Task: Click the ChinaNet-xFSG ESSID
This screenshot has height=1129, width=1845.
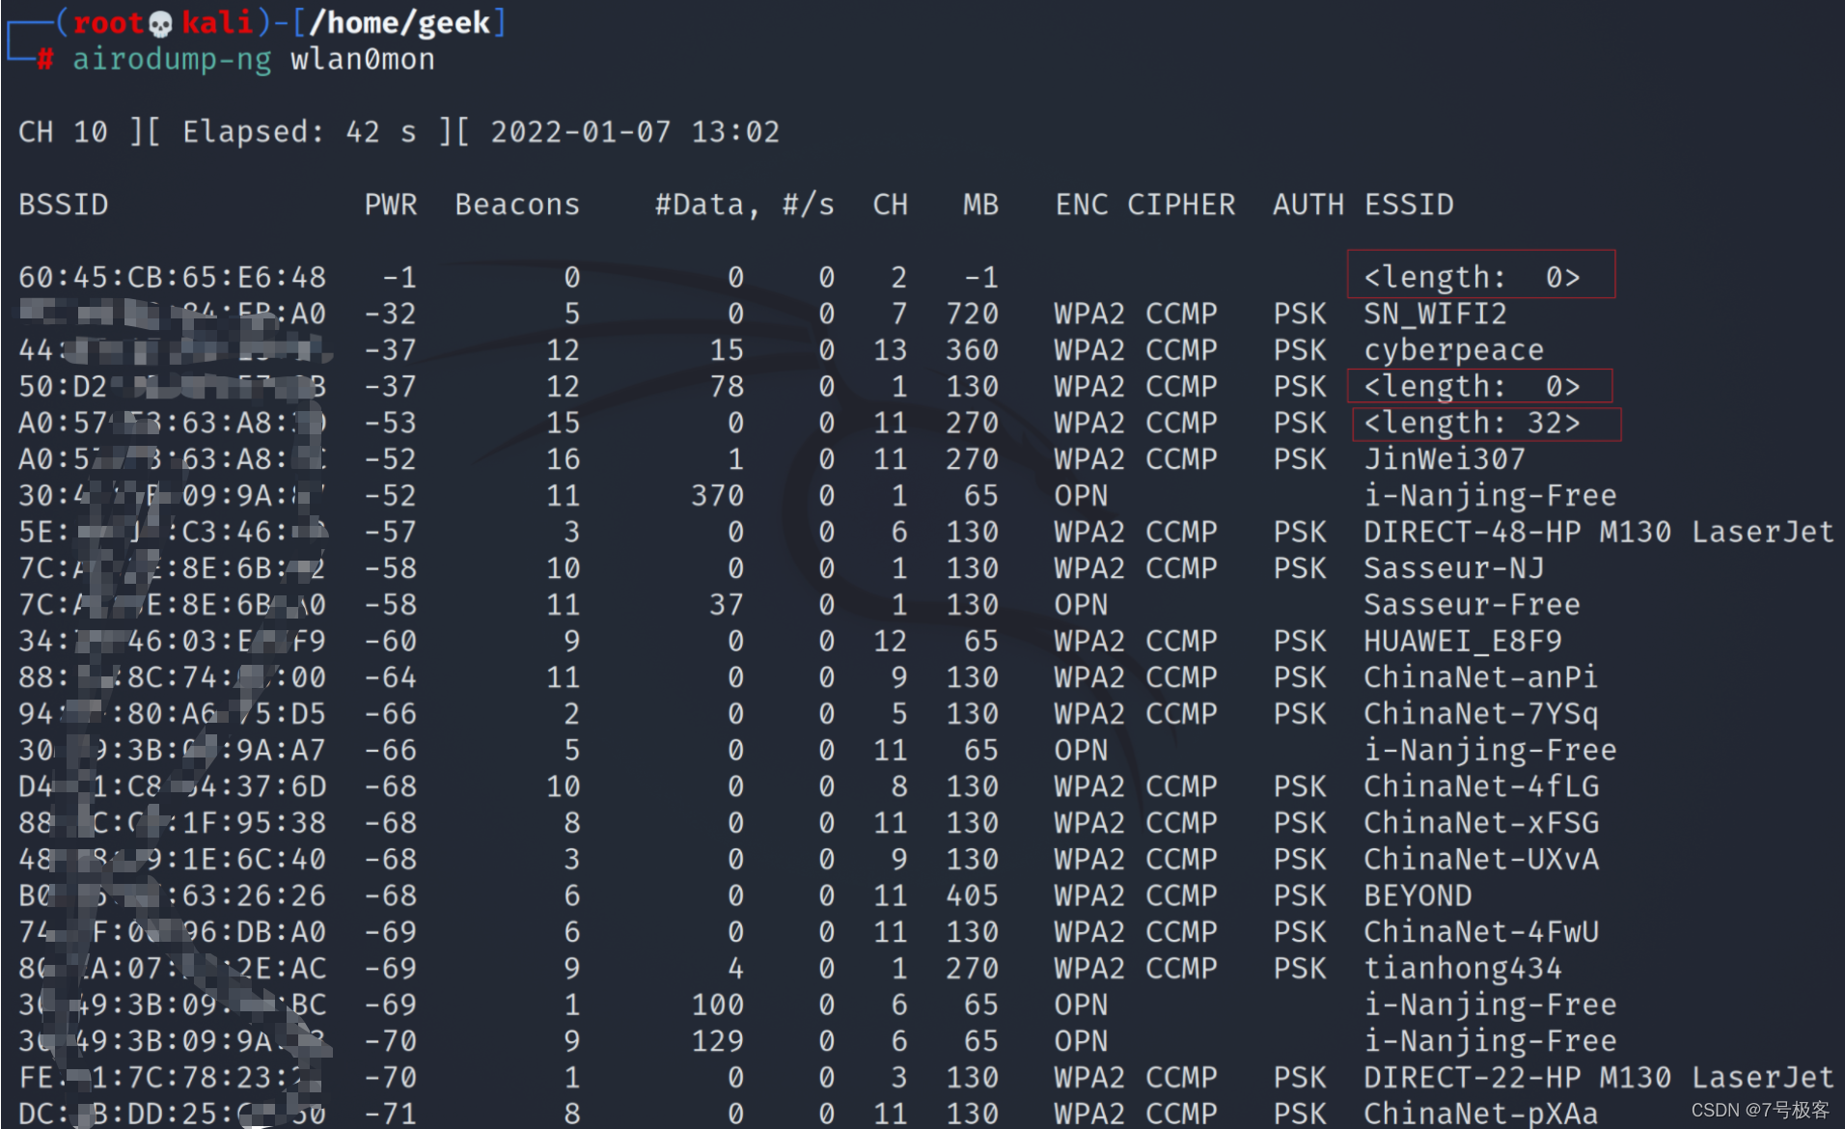Action: coord(1480,823)
